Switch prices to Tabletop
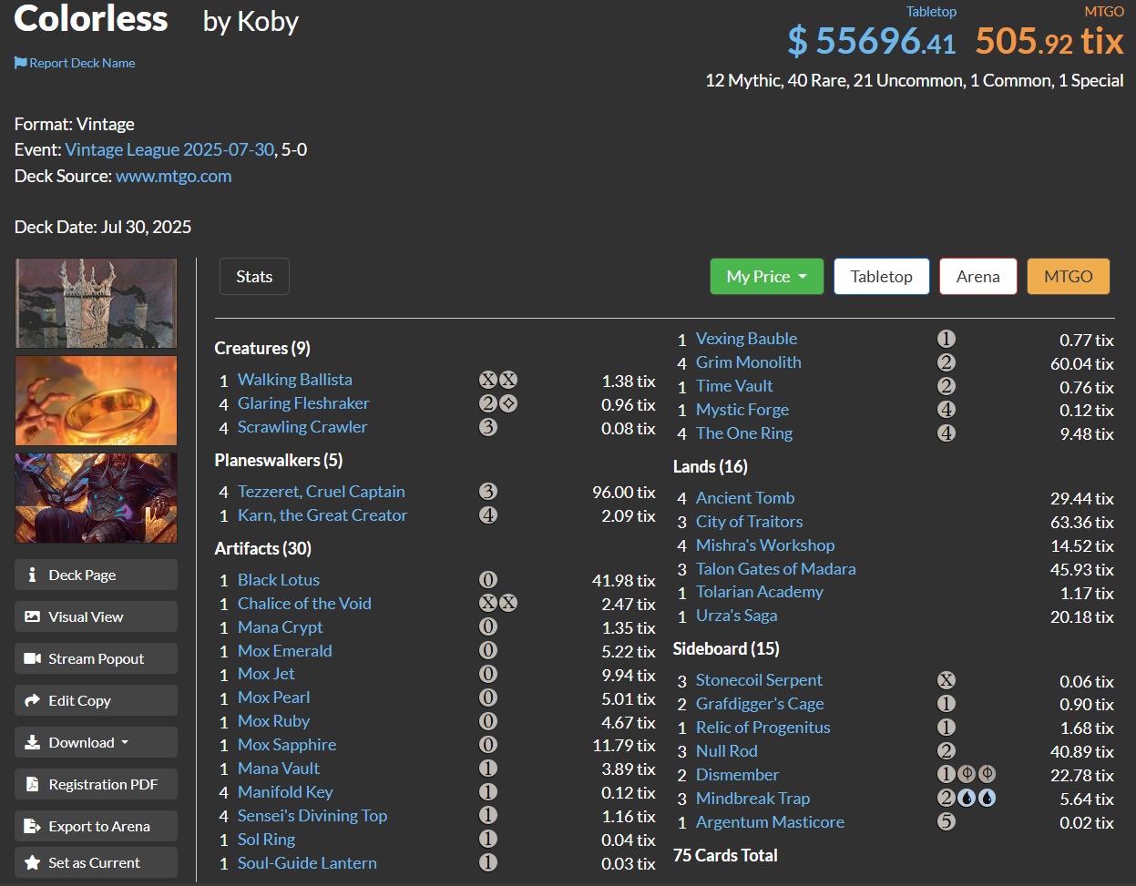The image size is (1136, 886). pos(881,277)
